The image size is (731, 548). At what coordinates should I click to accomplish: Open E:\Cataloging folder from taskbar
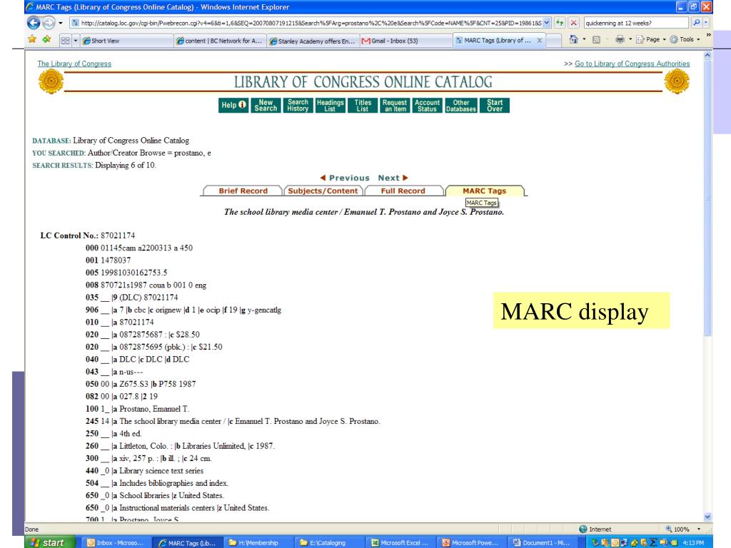tap(328, 543)
